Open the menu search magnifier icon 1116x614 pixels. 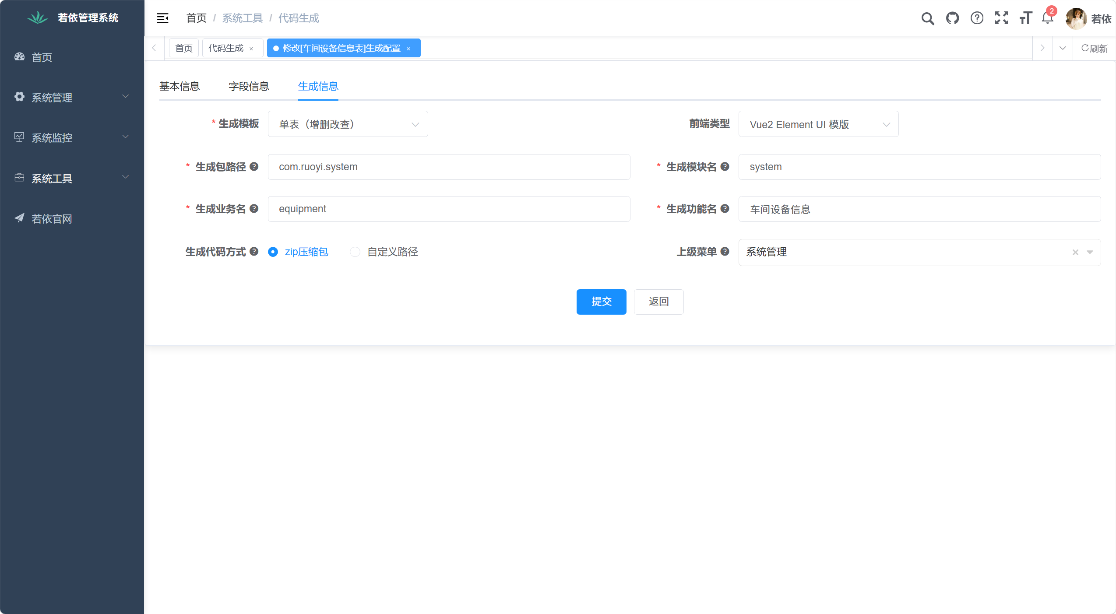point(928,18)
